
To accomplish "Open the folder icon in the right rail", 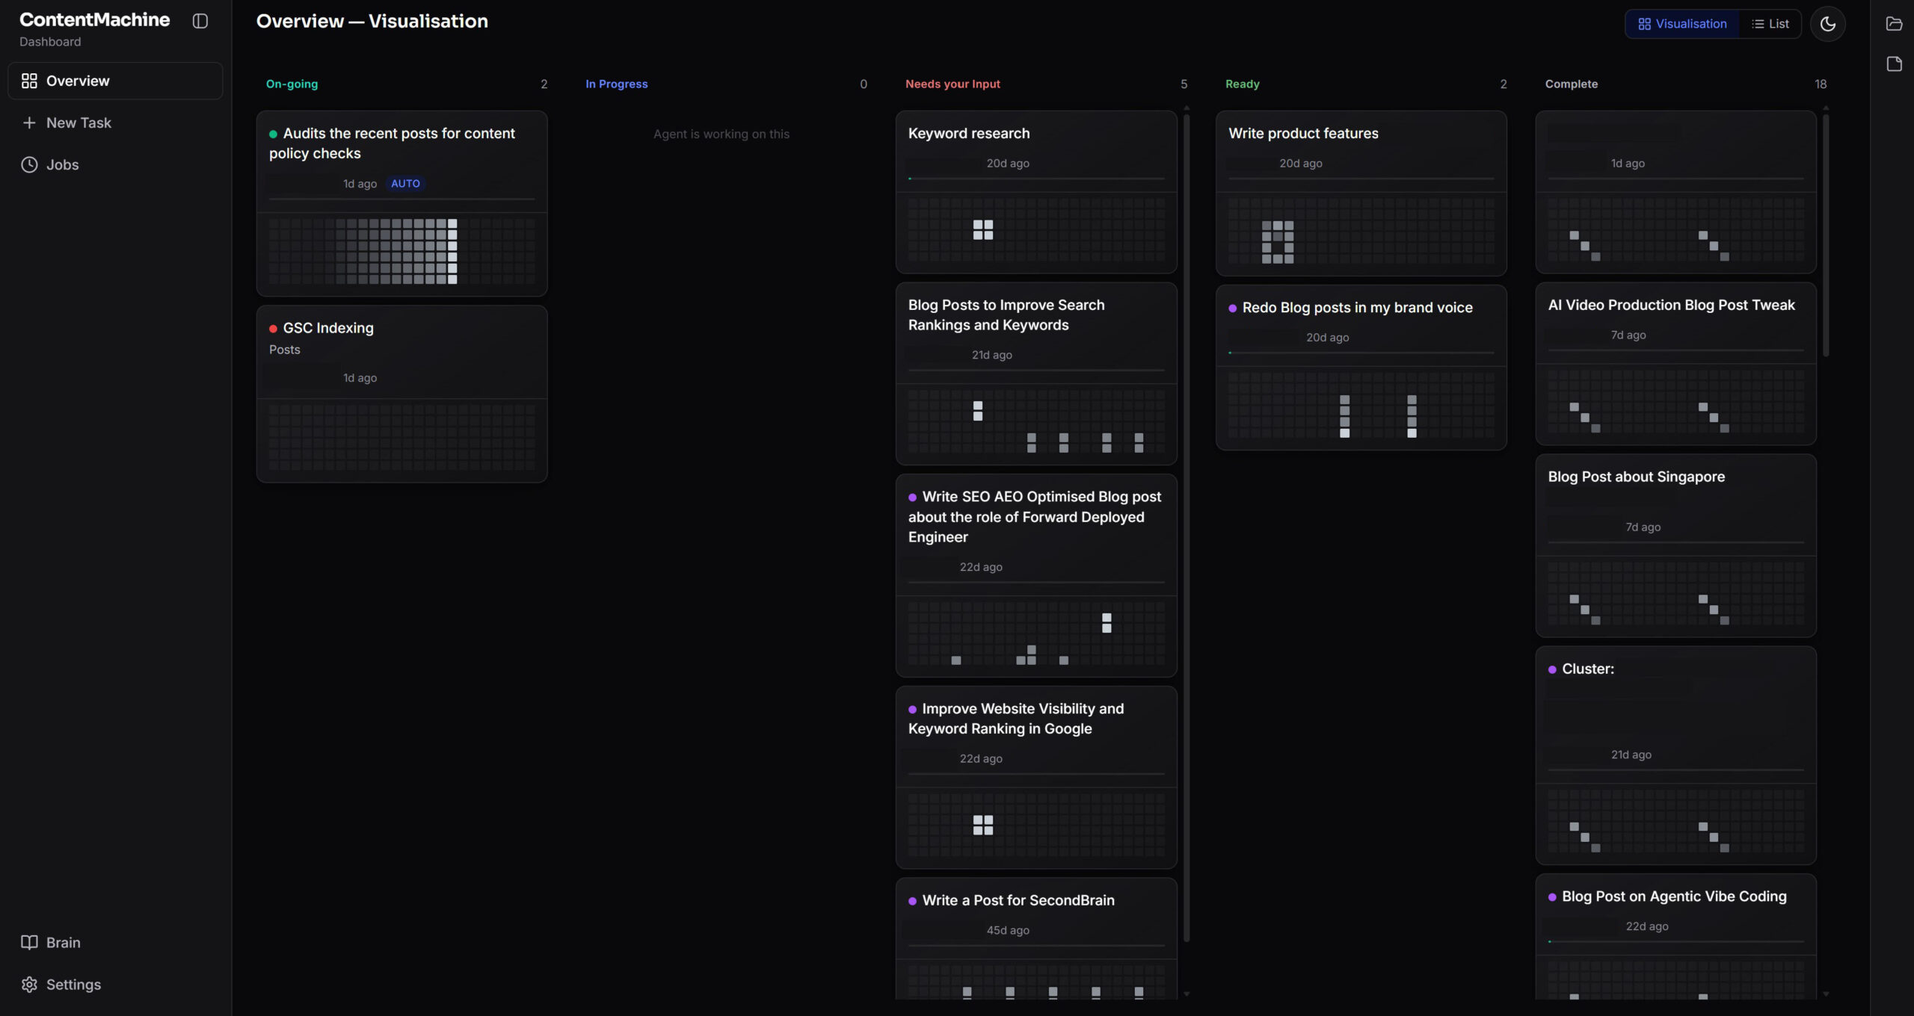I will (1894, 24).
